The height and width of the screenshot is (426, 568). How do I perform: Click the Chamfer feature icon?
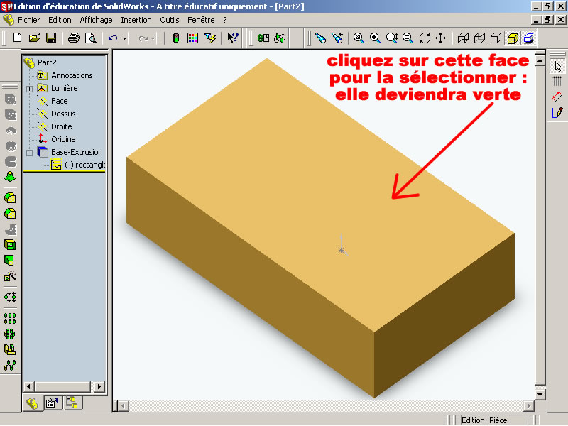10,214
